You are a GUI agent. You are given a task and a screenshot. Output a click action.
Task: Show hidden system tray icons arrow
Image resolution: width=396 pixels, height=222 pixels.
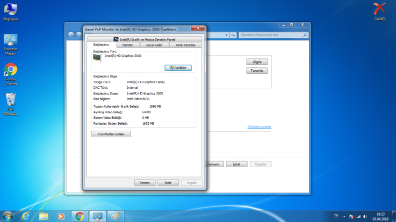(344, 217)
